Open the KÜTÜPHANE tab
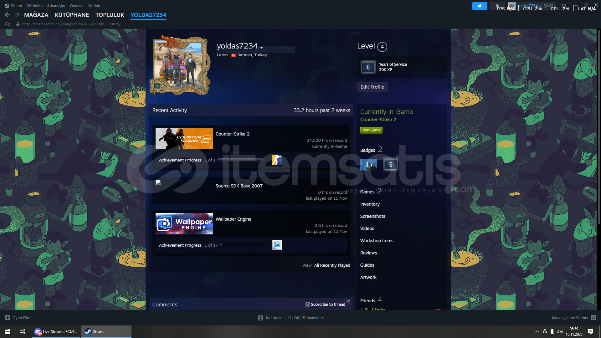 coord(72,15)
